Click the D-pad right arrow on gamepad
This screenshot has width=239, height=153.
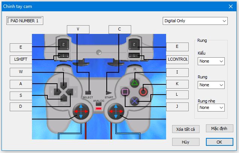coord(70,92)
